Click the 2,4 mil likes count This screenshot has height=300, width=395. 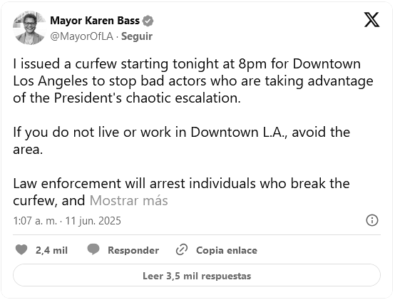[51, 250]
